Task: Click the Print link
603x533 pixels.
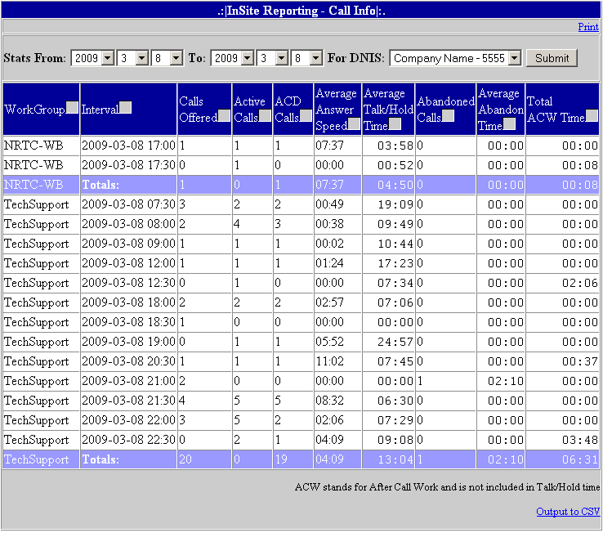Action: (588, 27)
